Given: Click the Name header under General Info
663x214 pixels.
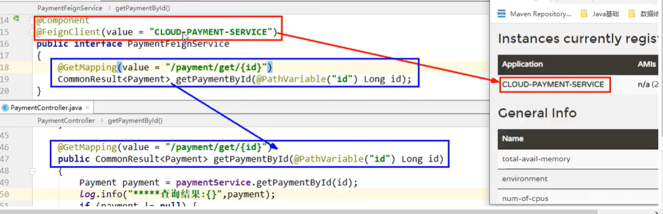Looking at the screenshot, I should pyautogui.click(x=512, y=138).
